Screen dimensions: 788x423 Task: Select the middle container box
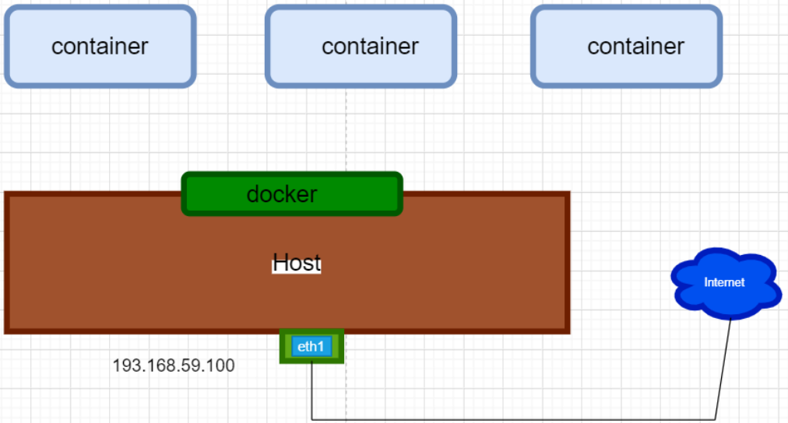[361, 47]
